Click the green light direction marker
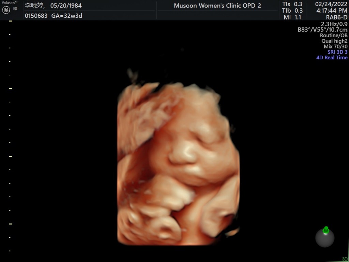This screenshot has width=349, height=262. pyautogui.click(x=326, y=230)
